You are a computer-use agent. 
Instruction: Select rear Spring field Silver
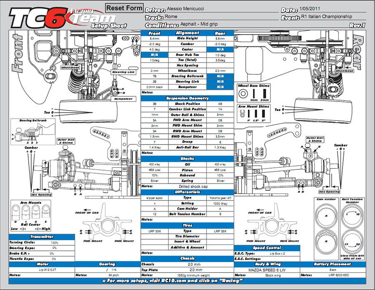click(x=220, y=181)
